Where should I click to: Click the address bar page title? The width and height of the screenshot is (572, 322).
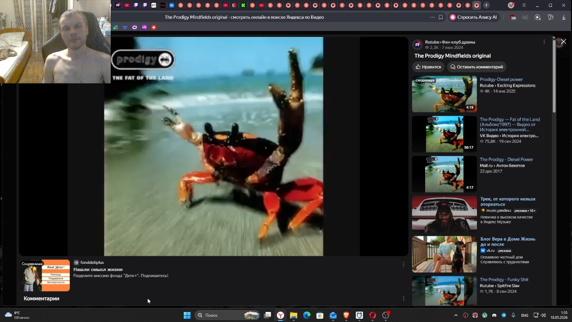pos(244,17)
